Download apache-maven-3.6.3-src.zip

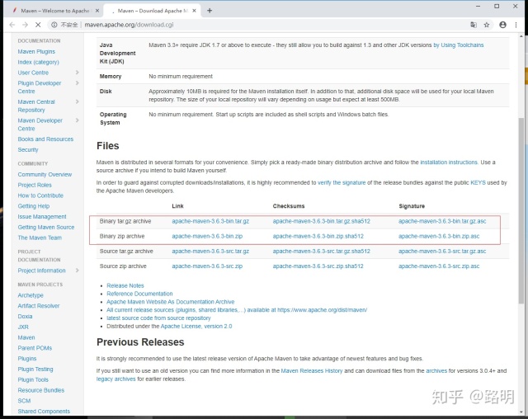(207, 266)
